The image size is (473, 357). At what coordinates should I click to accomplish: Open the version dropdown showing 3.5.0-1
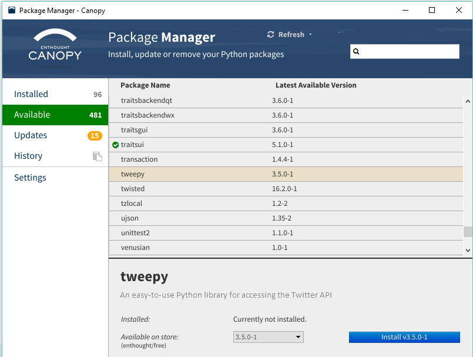(268, 337)
